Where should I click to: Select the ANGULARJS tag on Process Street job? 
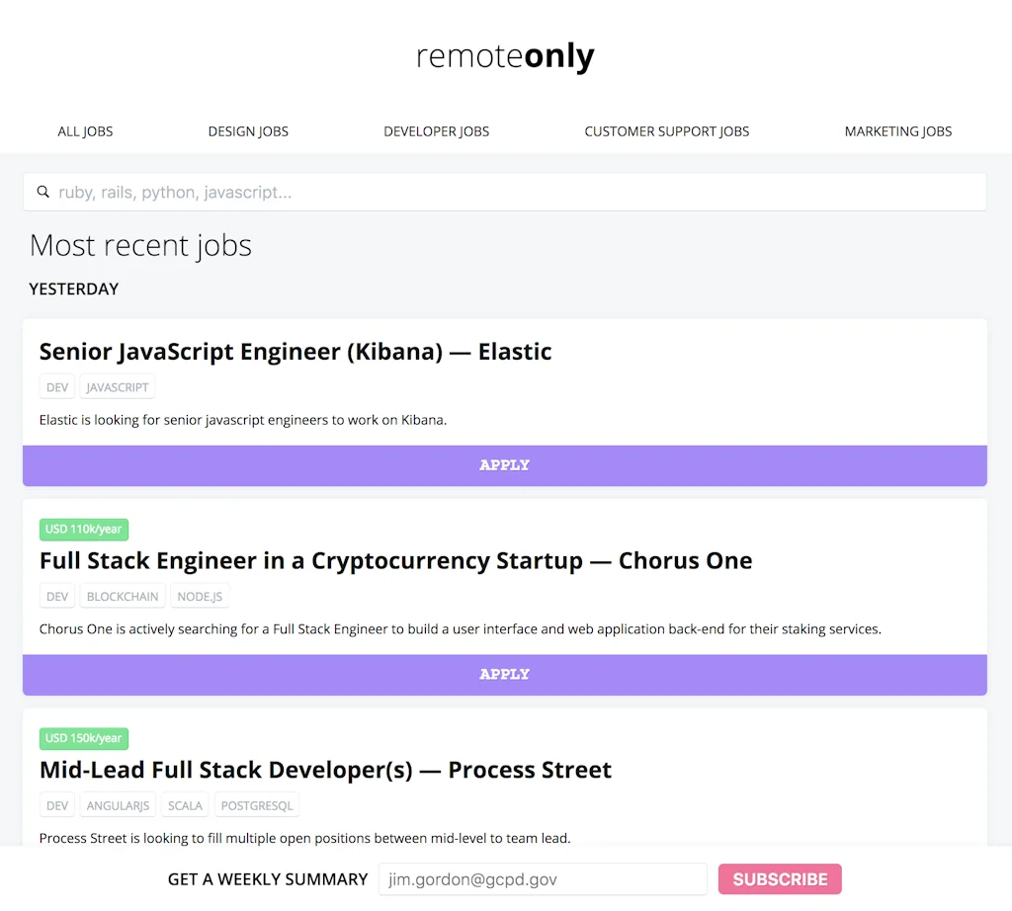point(118,804)
